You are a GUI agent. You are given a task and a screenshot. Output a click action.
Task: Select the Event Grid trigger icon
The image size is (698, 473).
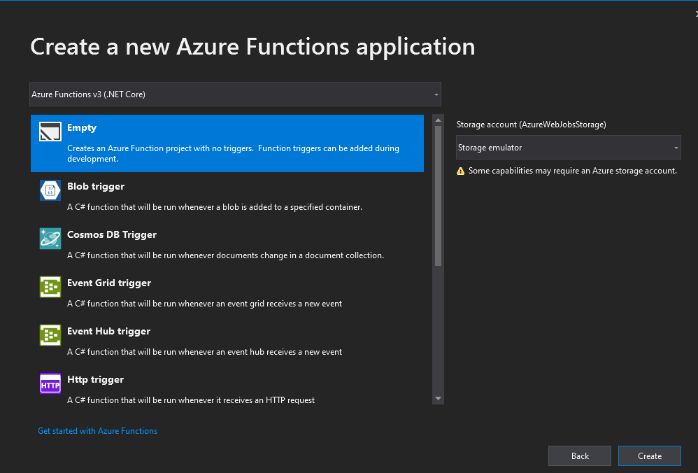pyautogui.click(x=50, y=286)
